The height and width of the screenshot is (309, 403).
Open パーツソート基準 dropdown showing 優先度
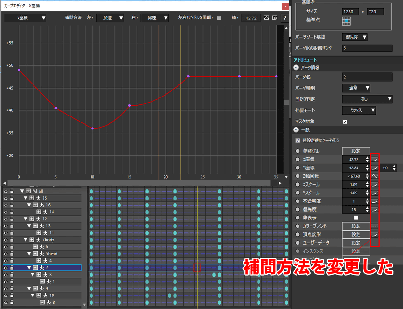click(x=355, y=37)
